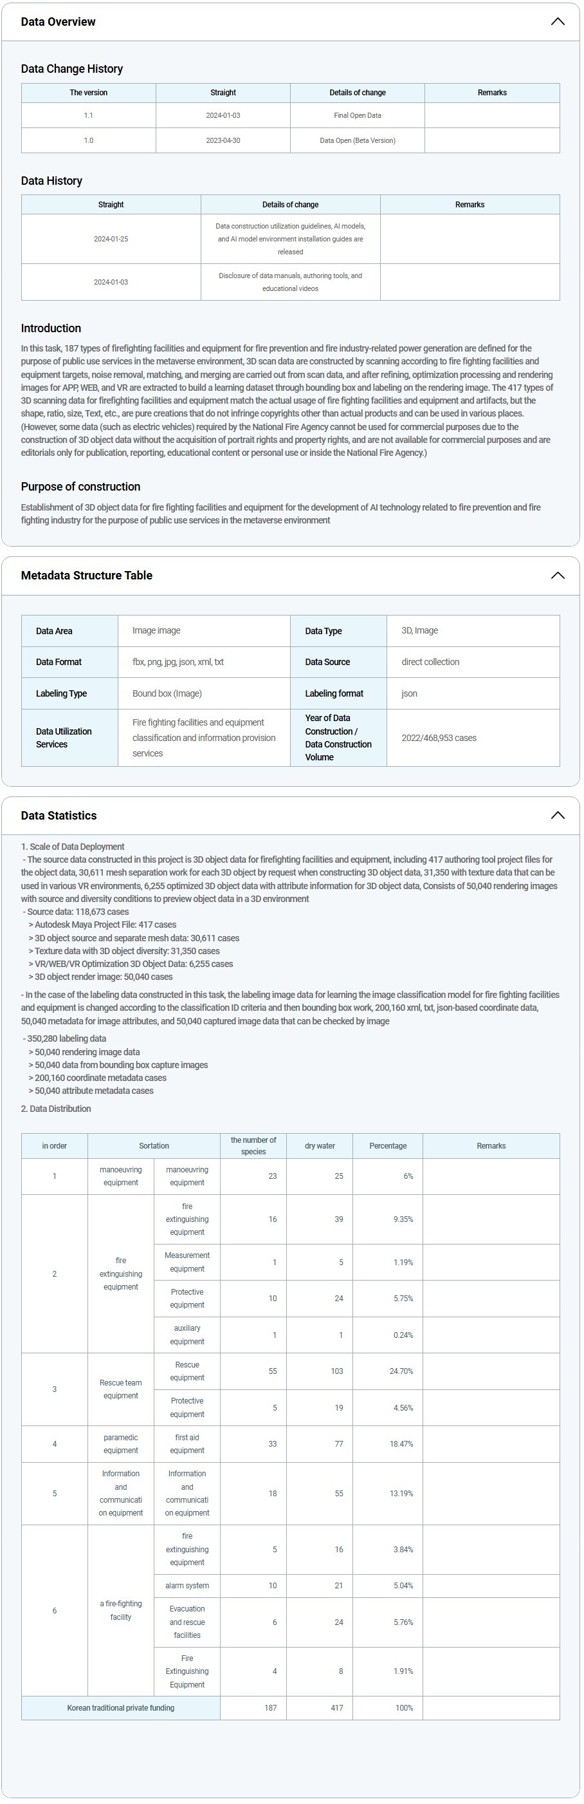Click the 'Percentage' column header
Image resolution: width=584 pixels, height=1804 pixels.
(387, 1146)
